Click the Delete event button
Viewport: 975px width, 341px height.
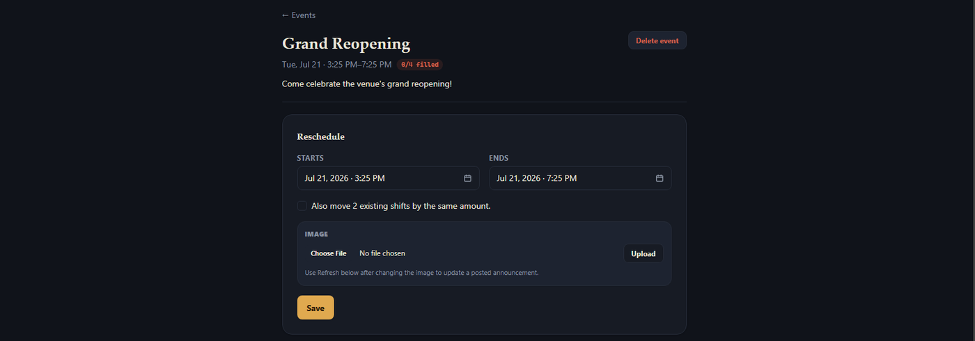point(657,40)
